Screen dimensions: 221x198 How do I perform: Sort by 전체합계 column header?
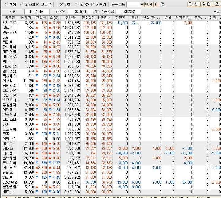tap(88, 18)
